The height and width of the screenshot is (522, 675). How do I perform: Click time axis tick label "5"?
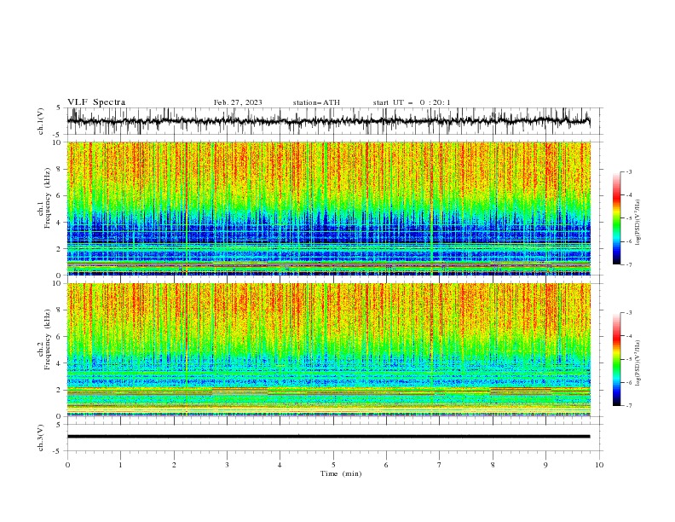click(x=333, y=465)
